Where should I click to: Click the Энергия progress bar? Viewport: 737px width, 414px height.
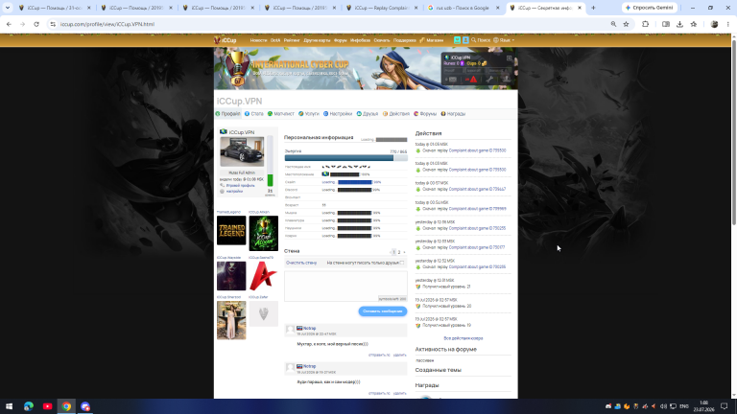(345, 158)
